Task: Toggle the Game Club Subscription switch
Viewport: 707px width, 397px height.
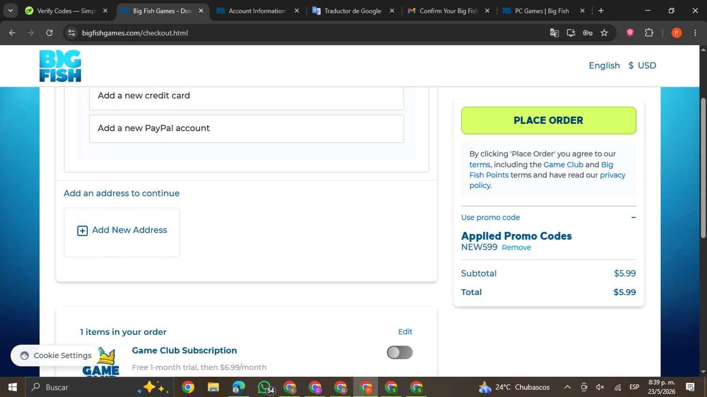Action: [x=400, y=352]
